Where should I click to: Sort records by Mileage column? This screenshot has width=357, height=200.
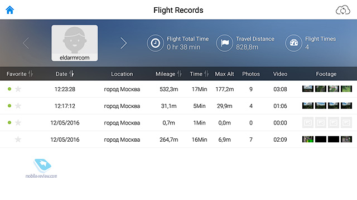click(168, 74)
